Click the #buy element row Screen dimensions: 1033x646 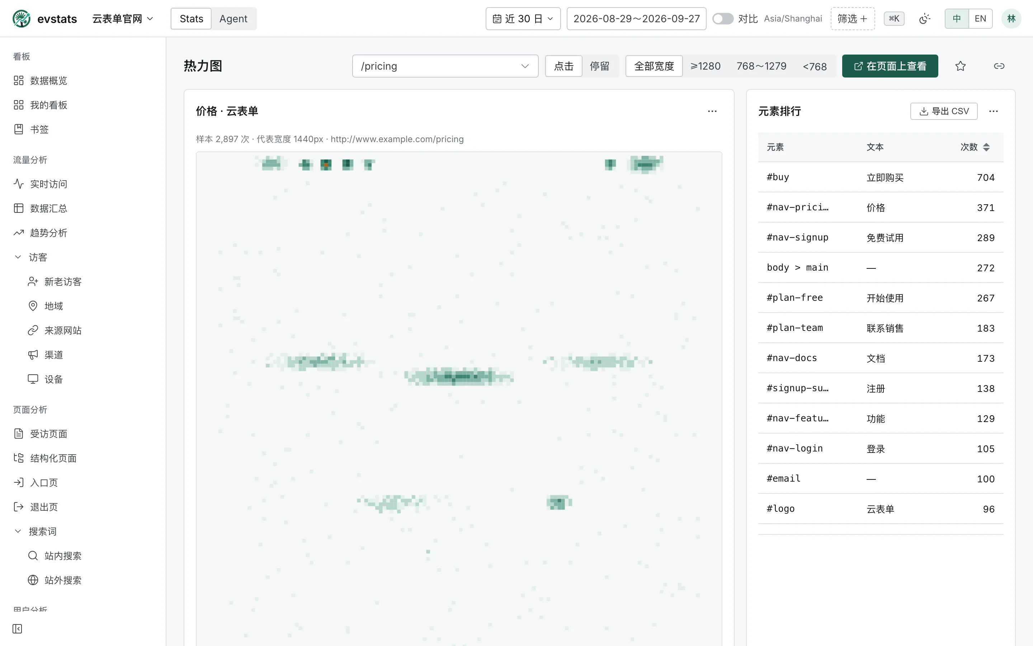[x=881, y=177]
